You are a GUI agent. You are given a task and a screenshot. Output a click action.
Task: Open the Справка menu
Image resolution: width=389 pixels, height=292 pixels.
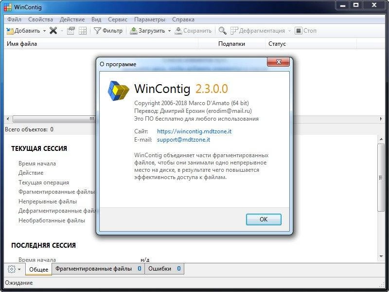pyautogui.click(x=183, y=19)
